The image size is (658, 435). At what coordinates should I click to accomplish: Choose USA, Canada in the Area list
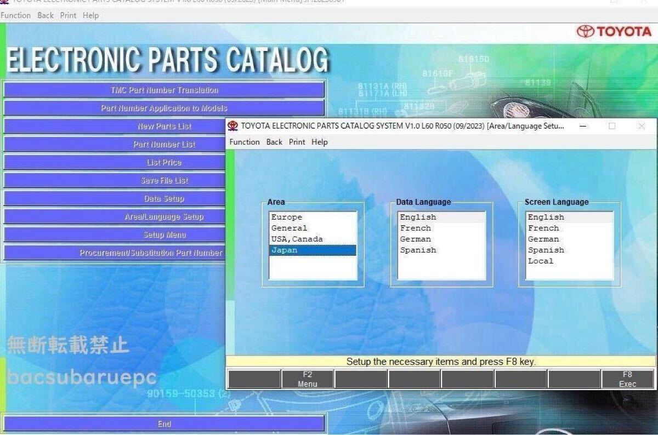coord(297,239)
